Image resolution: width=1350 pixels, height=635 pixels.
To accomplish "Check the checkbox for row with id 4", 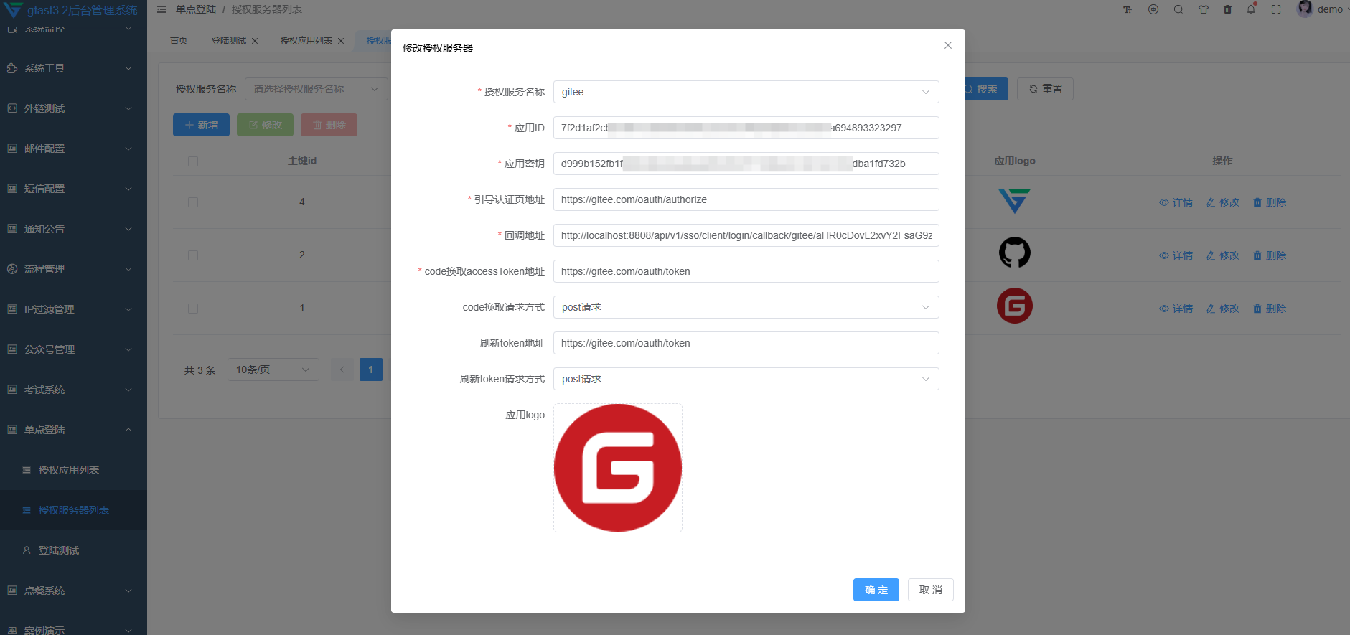I will click(193, 202).
